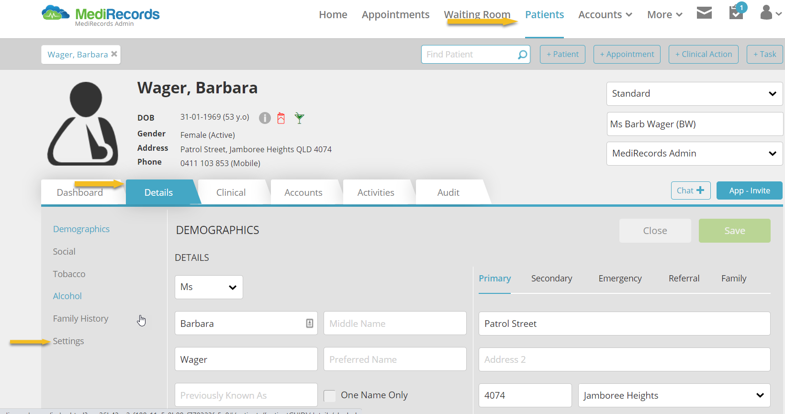Click the + Patient button
The width and height of the screenshot is (785, 414).
[562, 54]
